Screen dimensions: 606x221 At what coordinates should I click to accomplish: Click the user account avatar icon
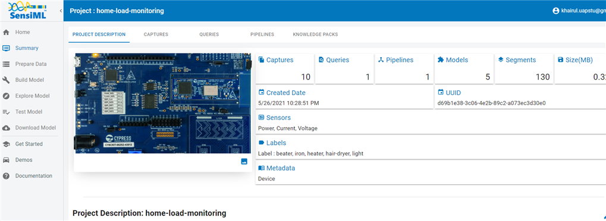(x=556, y=11)
